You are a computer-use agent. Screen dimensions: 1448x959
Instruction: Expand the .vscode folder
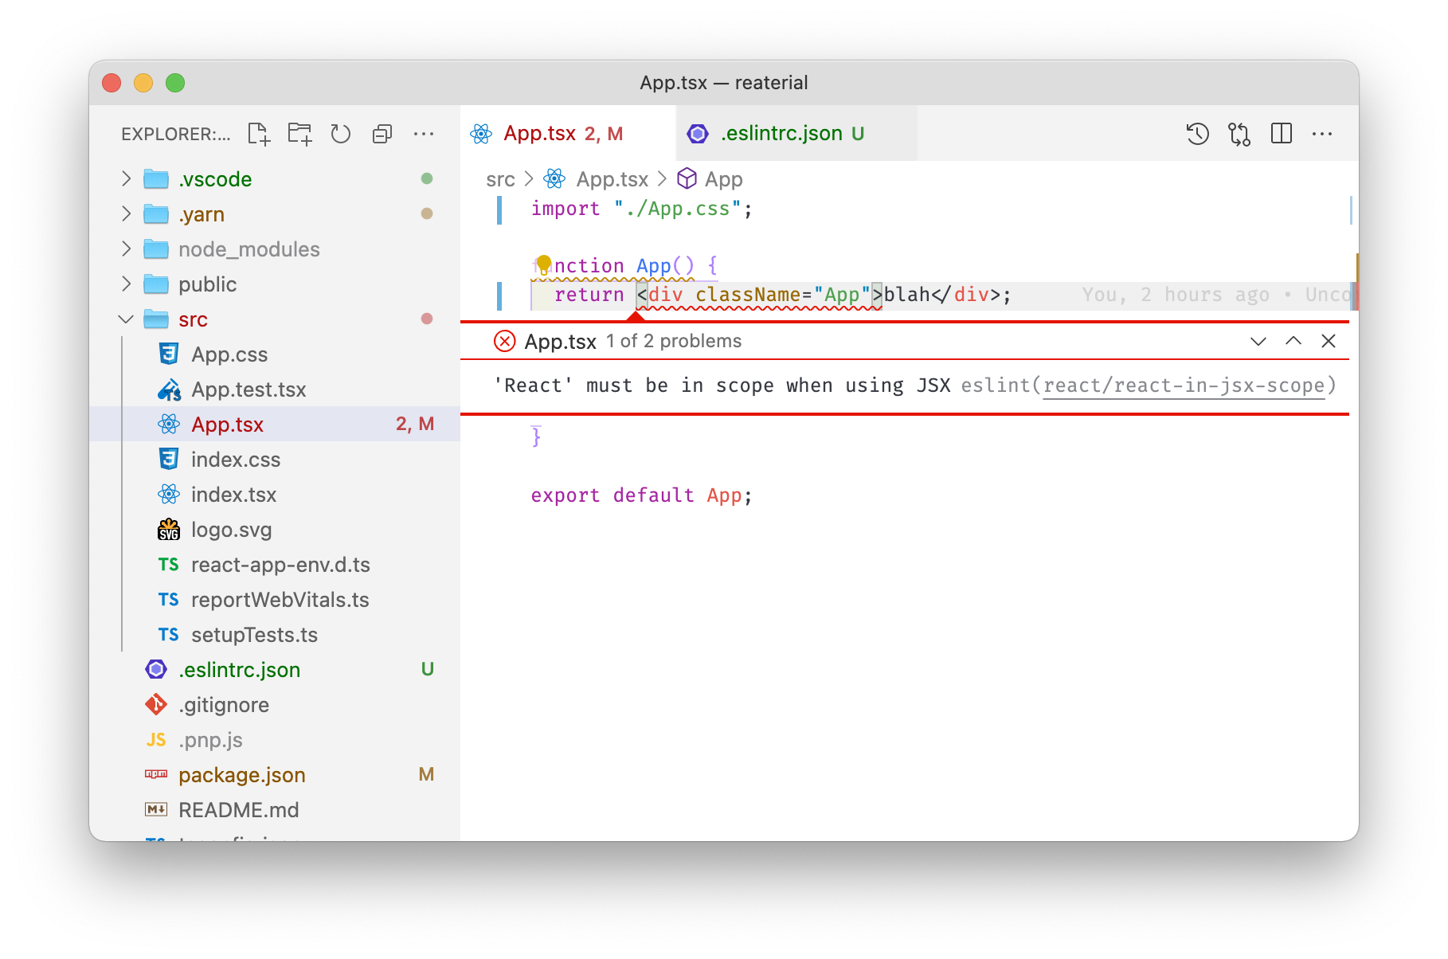pyautogui.click(x=126, y=178)
